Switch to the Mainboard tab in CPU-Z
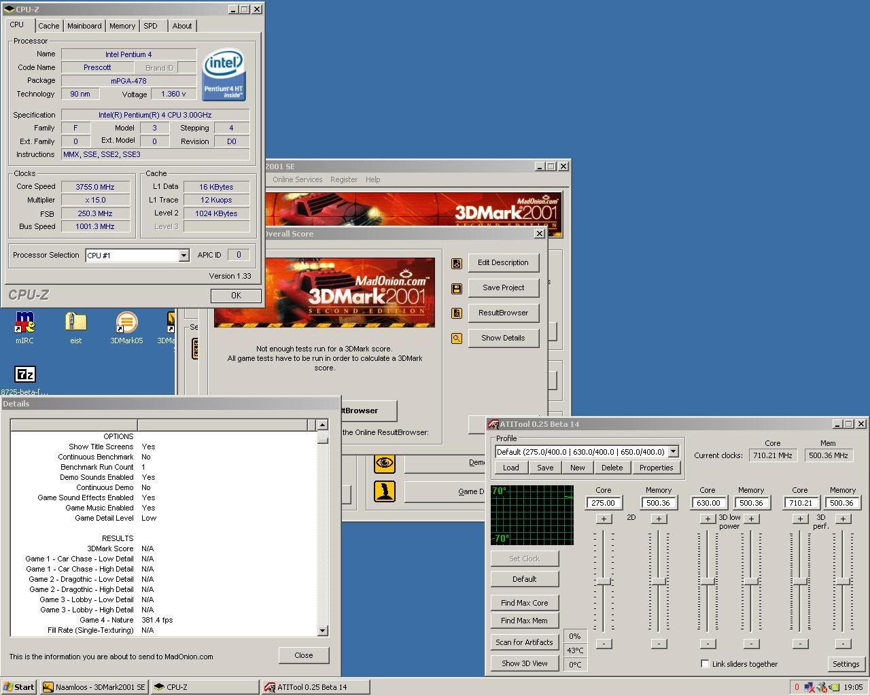 (x=84, y=26)
